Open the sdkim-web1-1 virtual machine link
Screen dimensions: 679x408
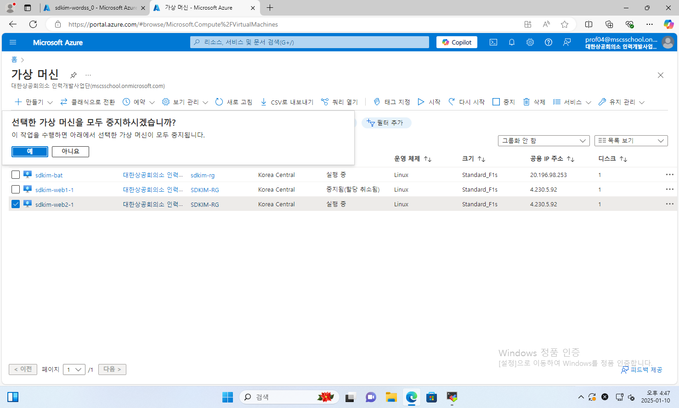(55, 190)
